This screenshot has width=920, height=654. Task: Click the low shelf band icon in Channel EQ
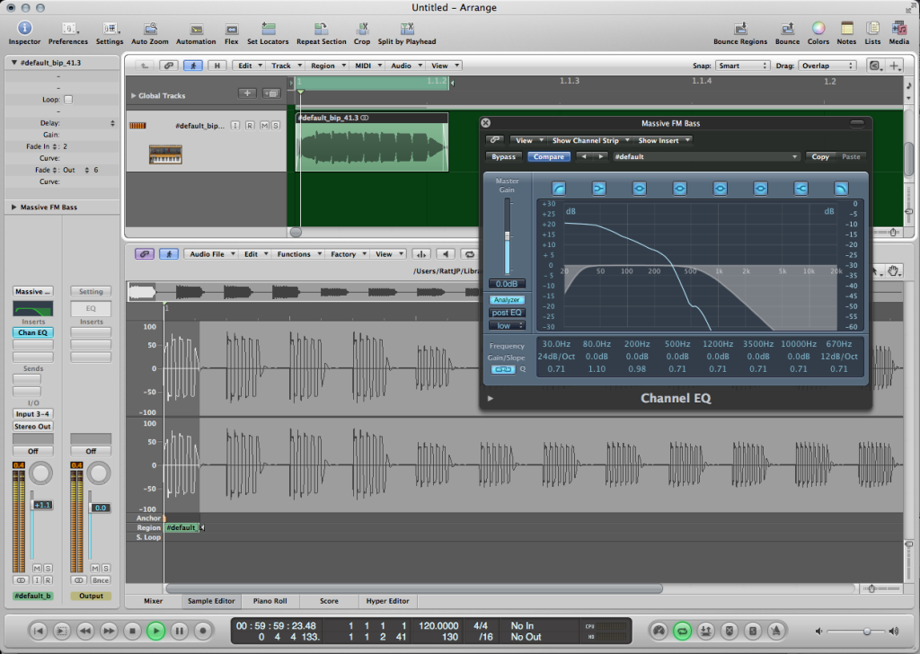[x=598, y=189]
